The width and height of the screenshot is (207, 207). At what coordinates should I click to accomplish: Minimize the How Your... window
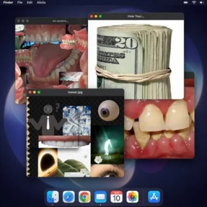click(96, 17)
